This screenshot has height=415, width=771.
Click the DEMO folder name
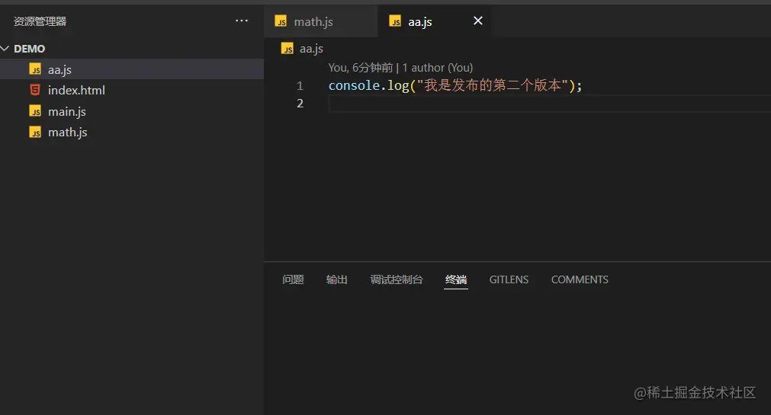point(30,49)
